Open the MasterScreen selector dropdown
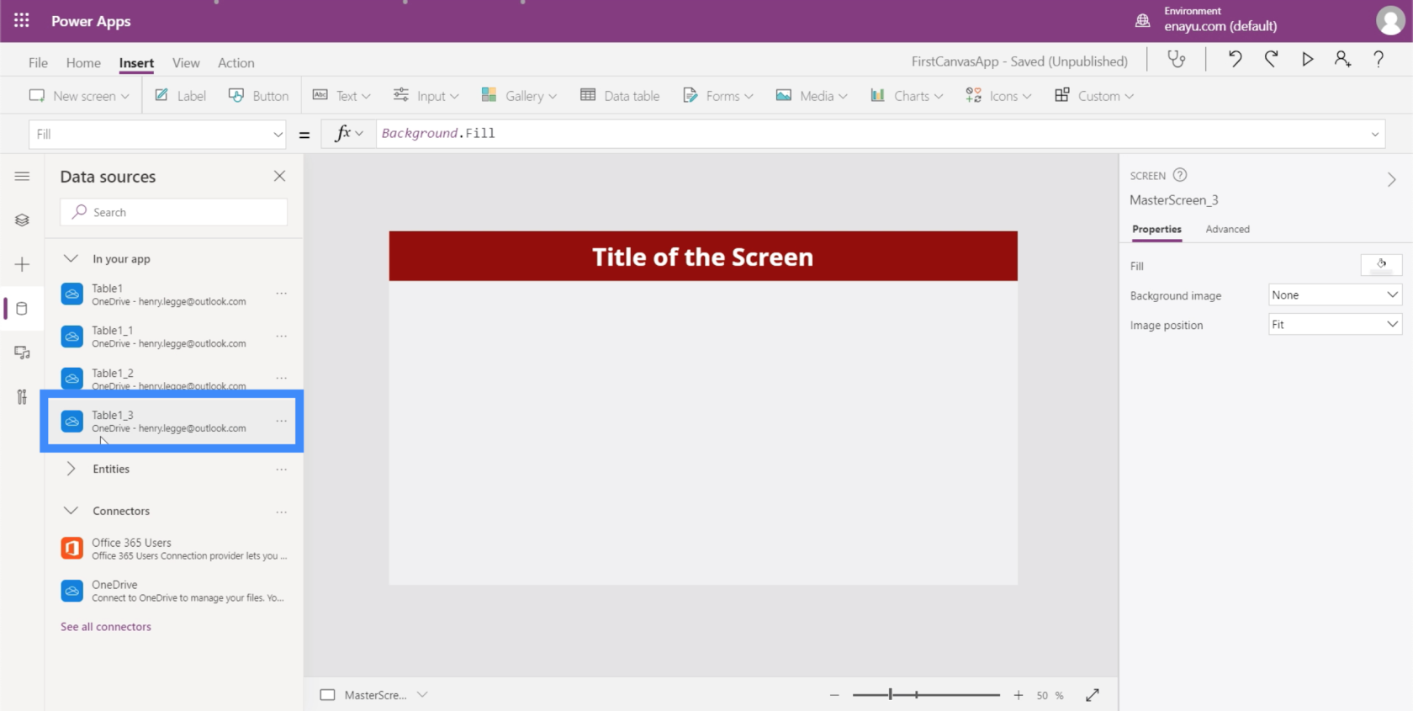Screen dimensions: 1413x711 tap(422, 694)
